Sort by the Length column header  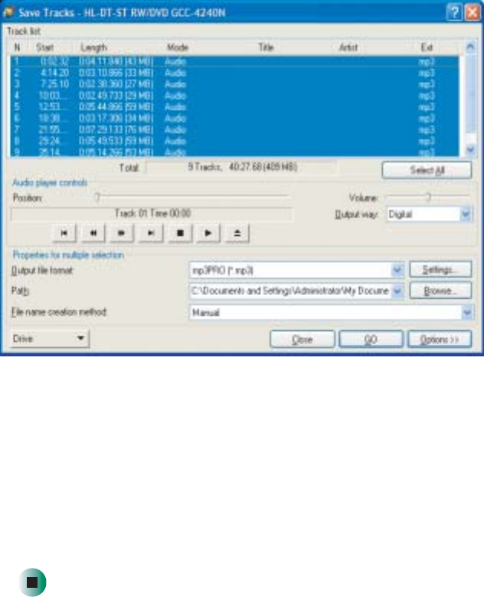pyautogui.click(x=93, y=48)
